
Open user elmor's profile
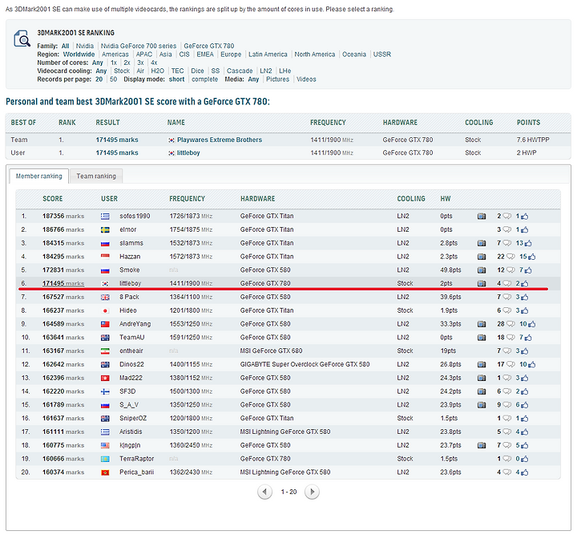[x=127, y=229]
